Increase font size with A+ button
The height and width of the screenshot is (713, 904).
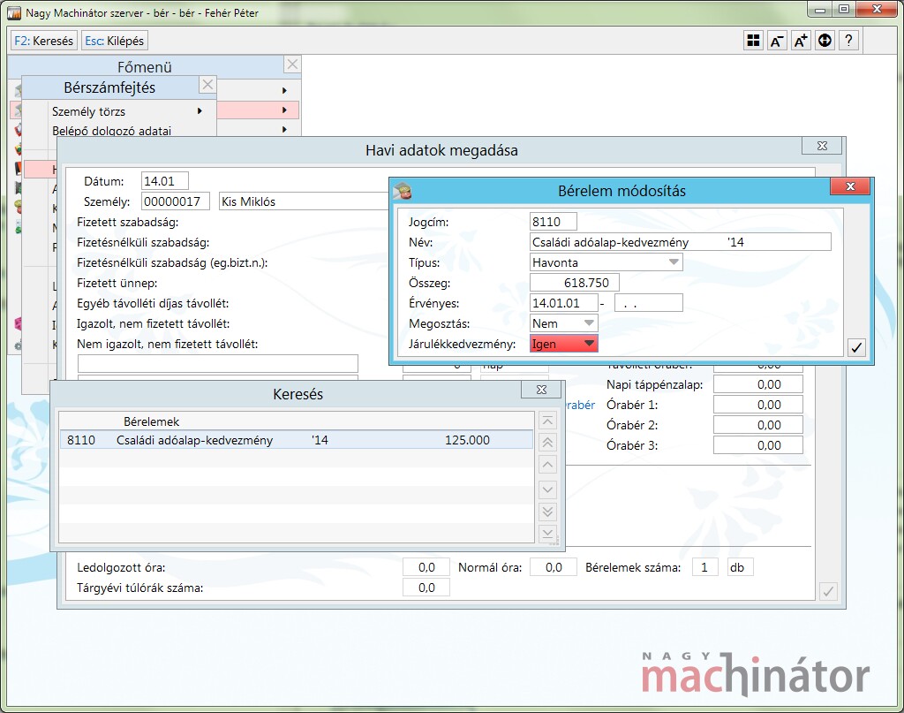[x=801, y=41]
